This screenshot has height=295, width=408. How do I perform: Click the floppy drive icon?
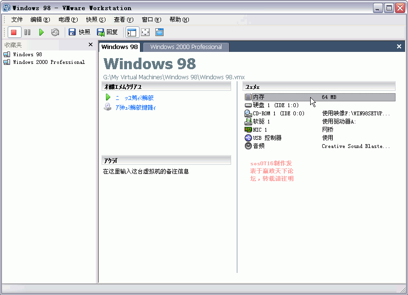(x=248, y=122)
